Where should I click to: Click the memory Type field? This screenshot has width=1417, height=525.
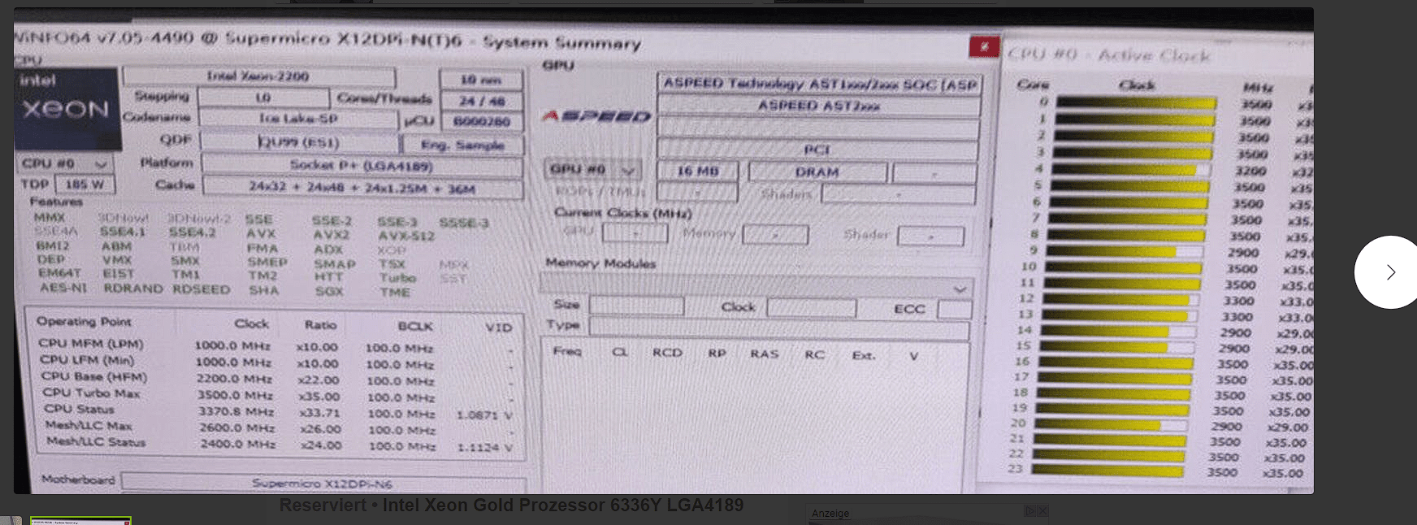[x=779, y=328]
